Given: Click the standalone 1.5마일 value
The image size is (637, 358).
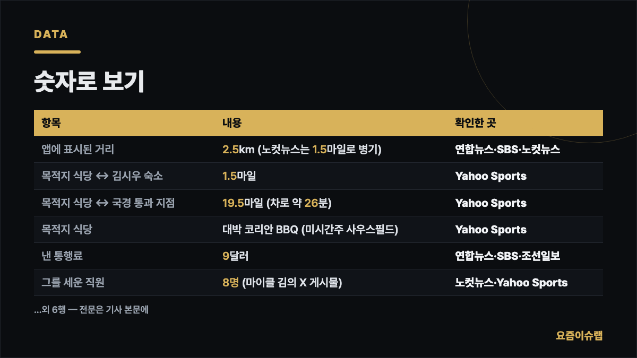Looking at the screenshot, I should click(239, 176).
